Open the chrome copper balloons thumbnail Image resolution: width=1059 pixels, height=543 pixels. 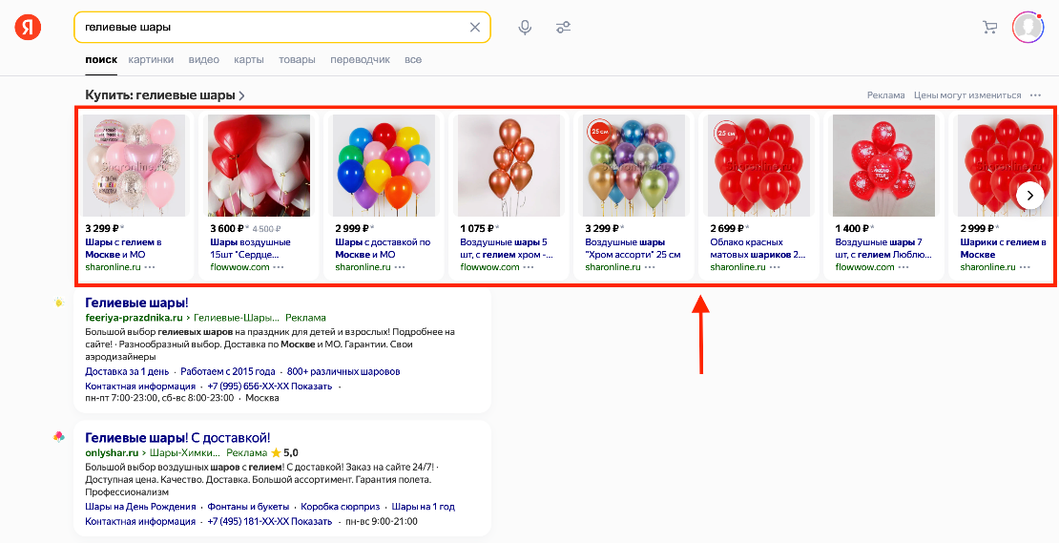[509, 166]
